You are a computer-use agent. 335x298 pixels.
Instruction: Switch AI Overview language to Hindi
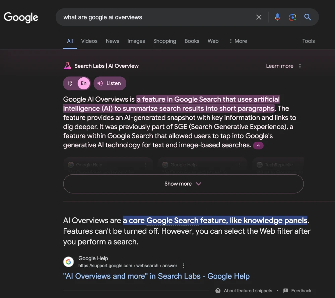click(x=70, y=83)
